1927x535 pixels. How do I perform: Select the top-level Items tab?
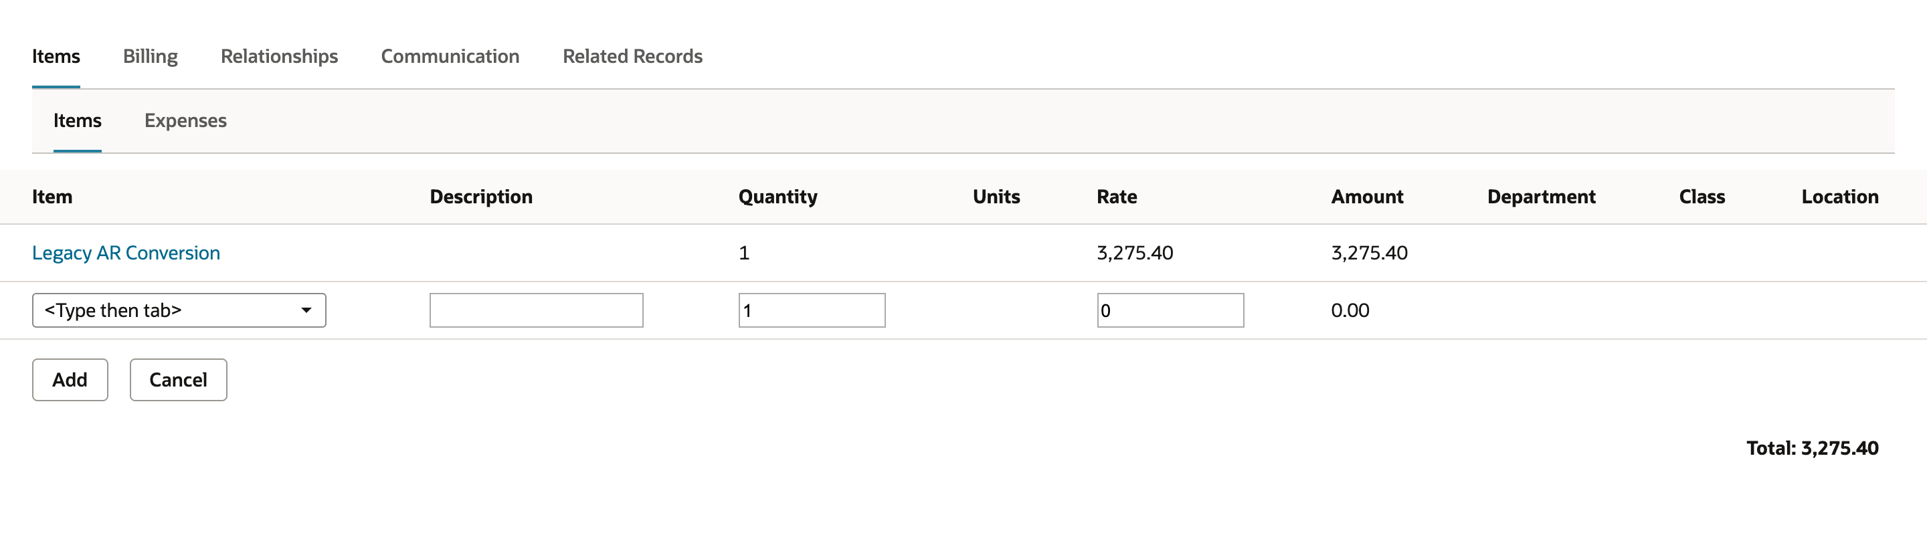[56, 56]
